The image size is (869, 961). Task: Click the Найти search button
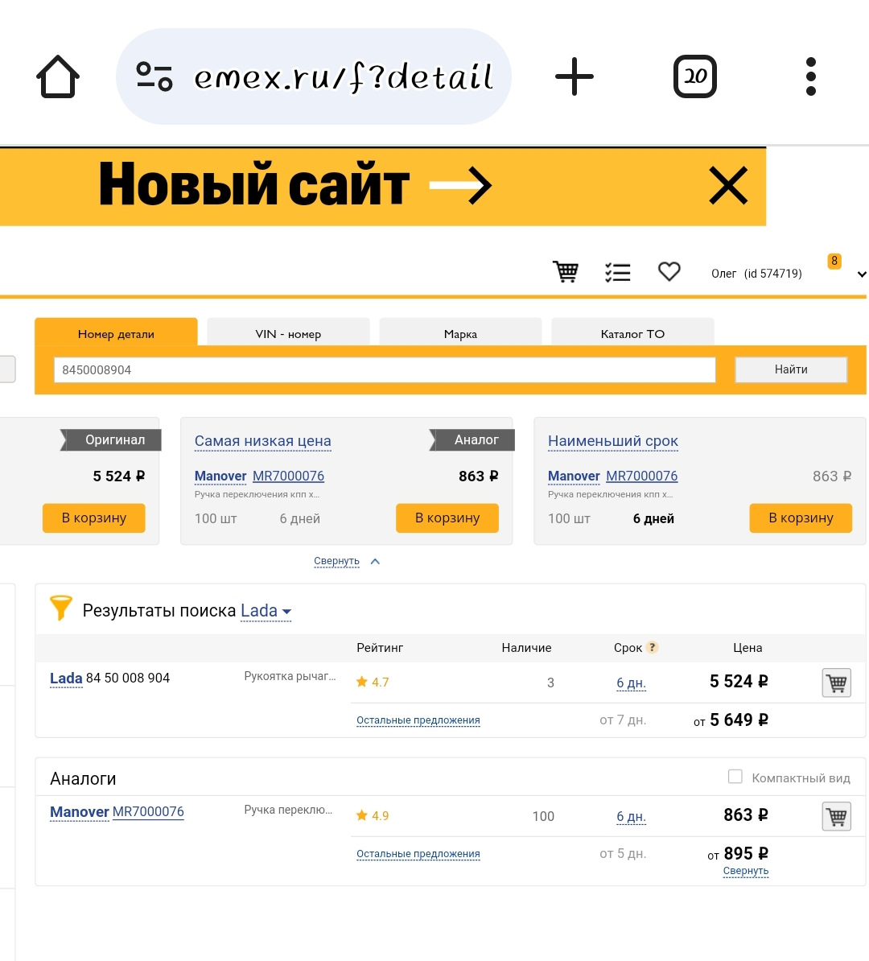tap(791, 369)
